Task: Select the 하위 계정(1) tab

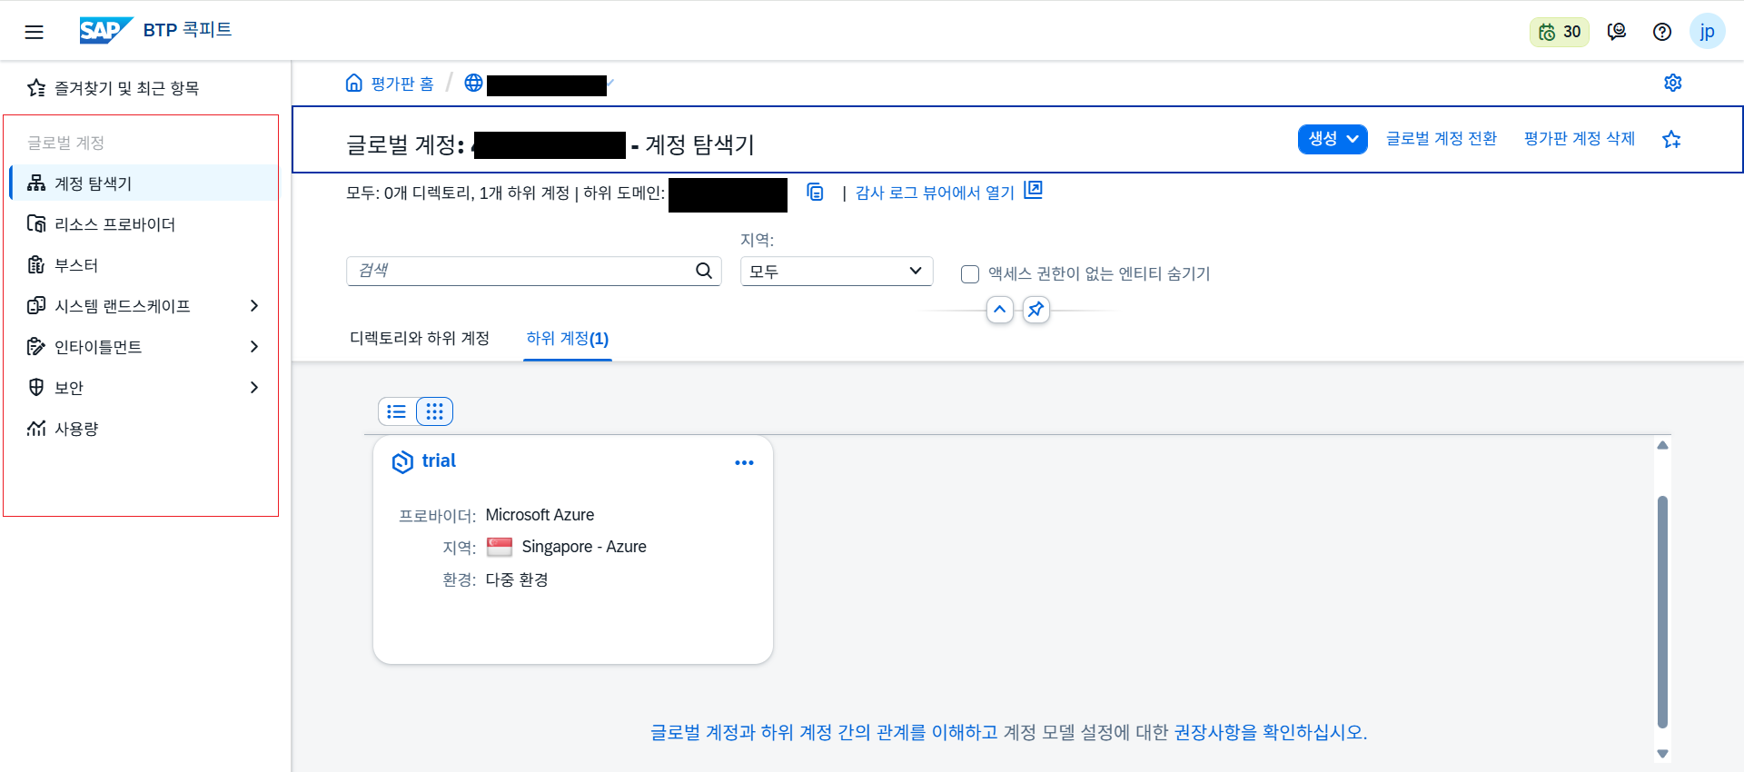Action: tap(568, 338)
